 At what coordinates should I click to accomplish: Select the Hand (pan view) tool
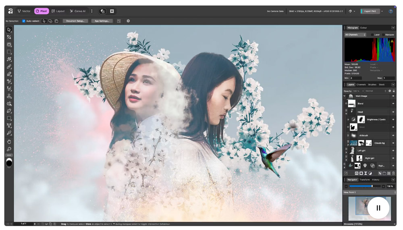tap(9, 142)
